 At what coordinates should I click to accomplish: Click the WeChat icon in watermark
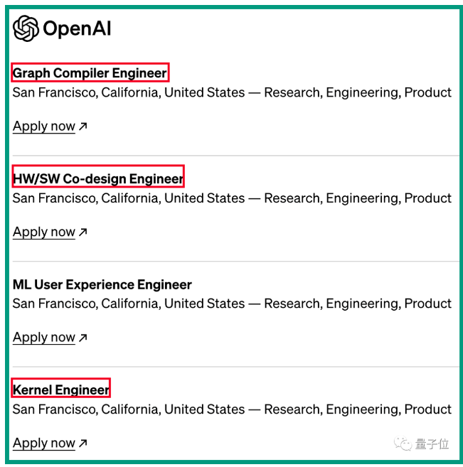pos(403,444)
